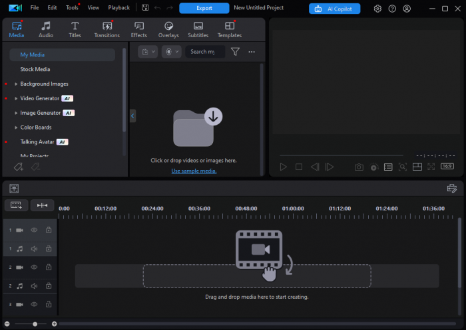Open the Playback menu
Screen dimensions: 466x330
[119, 8]
